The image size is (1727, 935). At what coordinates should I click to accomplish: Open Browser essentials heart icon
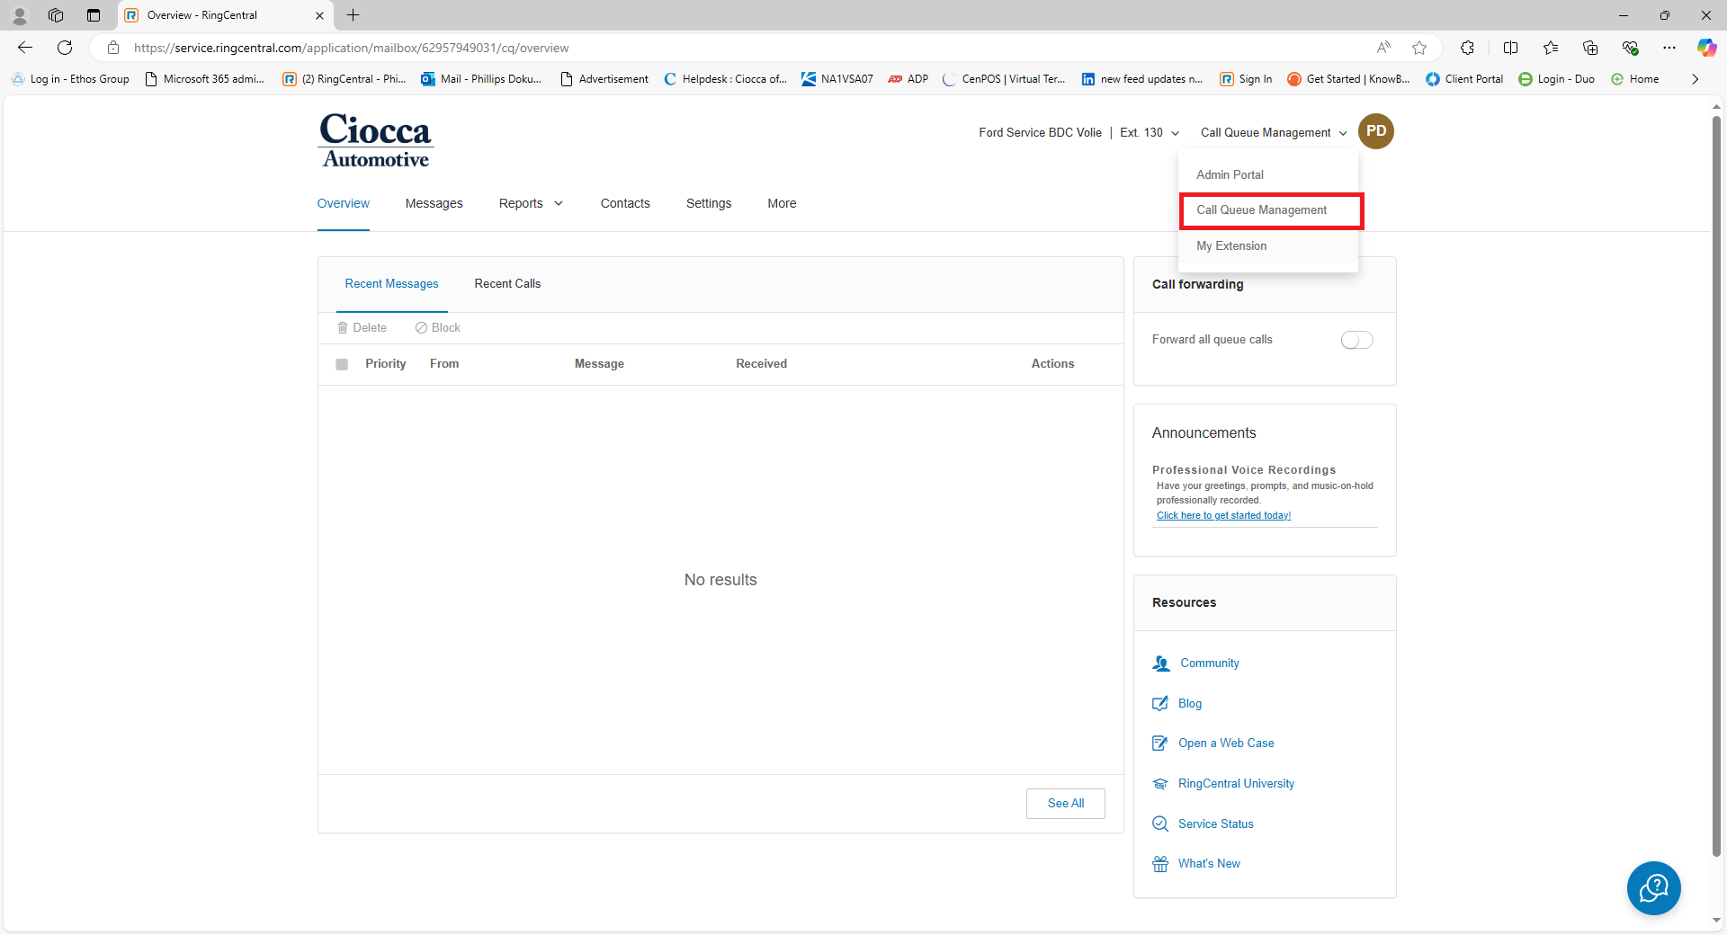click(x=1630, y=48)
